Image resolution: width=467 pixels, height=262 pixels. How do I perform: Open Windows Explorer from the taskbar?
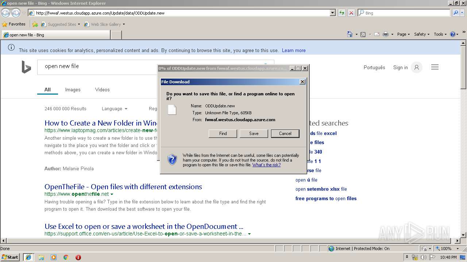pos(41,257)
